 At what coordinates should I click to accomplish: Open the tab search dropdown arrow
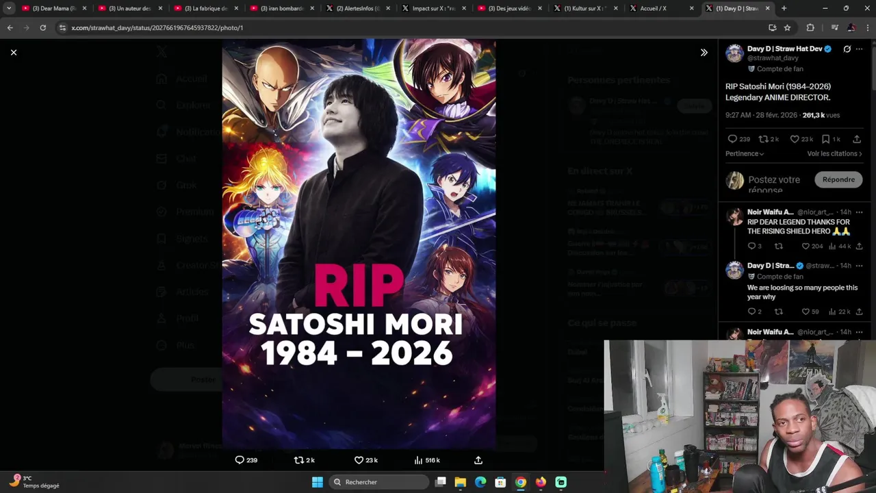pyautogui.click(x=9, y=8)
